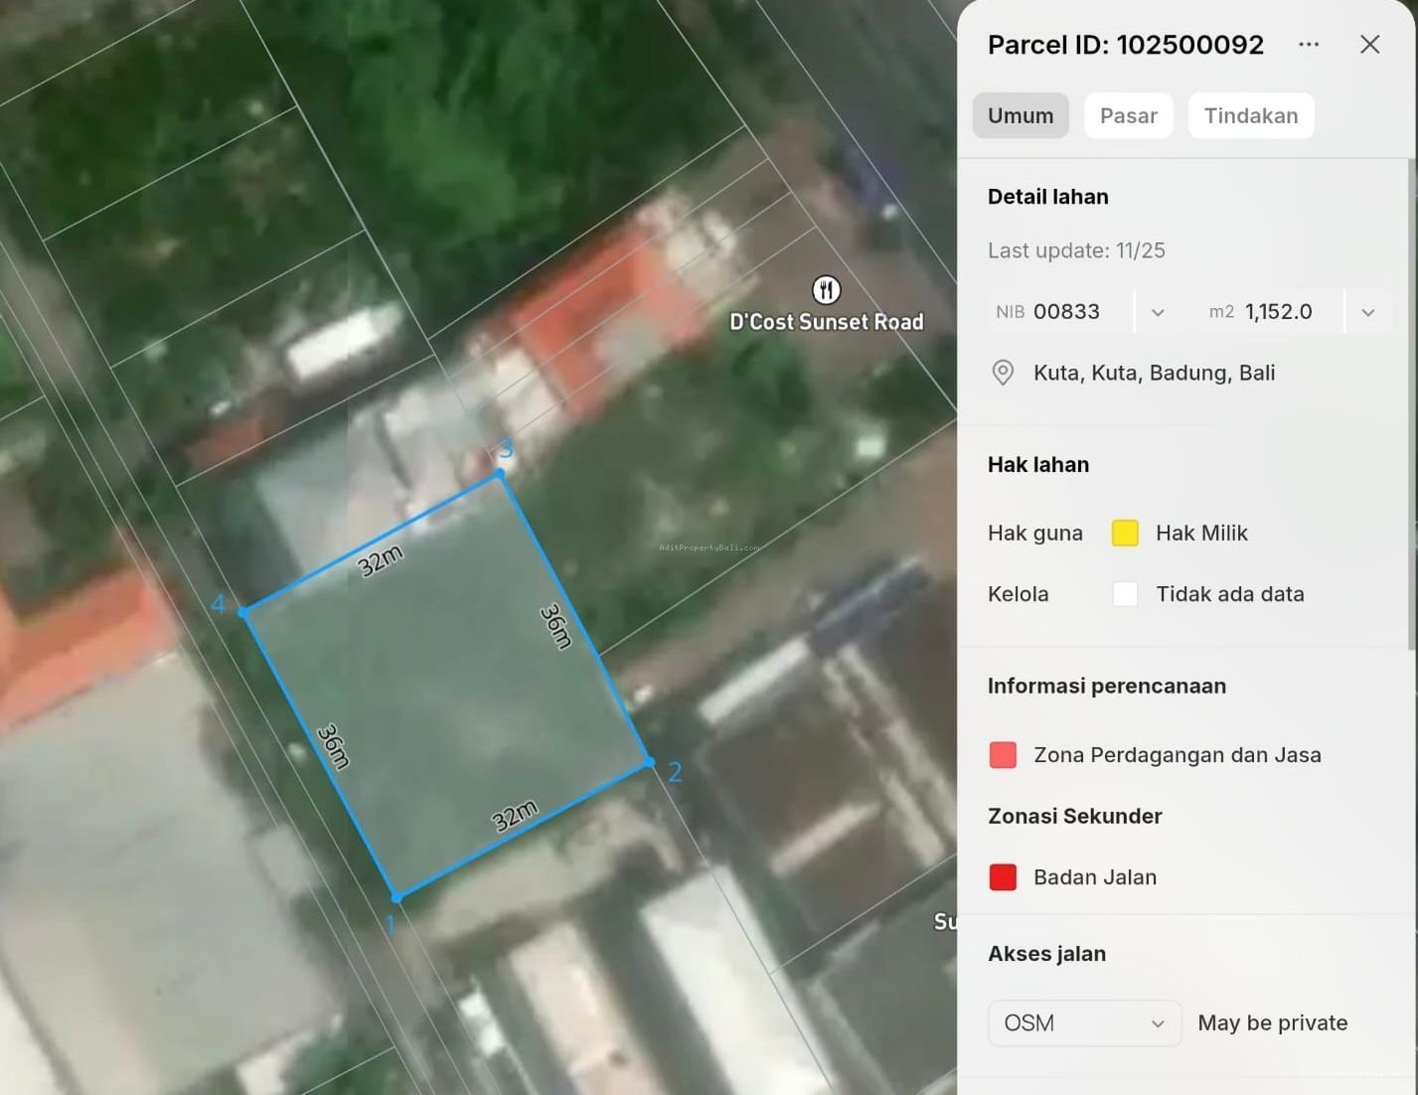Select parcel corner point 4
1418x1095 pixels.
point(243,612)
